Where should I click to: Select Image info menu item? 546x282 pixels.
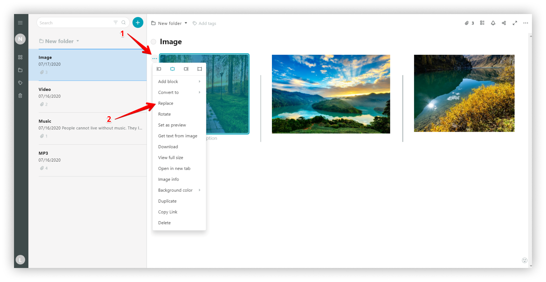point(179,179)
